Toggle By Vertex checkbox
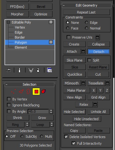This screenshot has height=150, width=115. pos(9,99)
